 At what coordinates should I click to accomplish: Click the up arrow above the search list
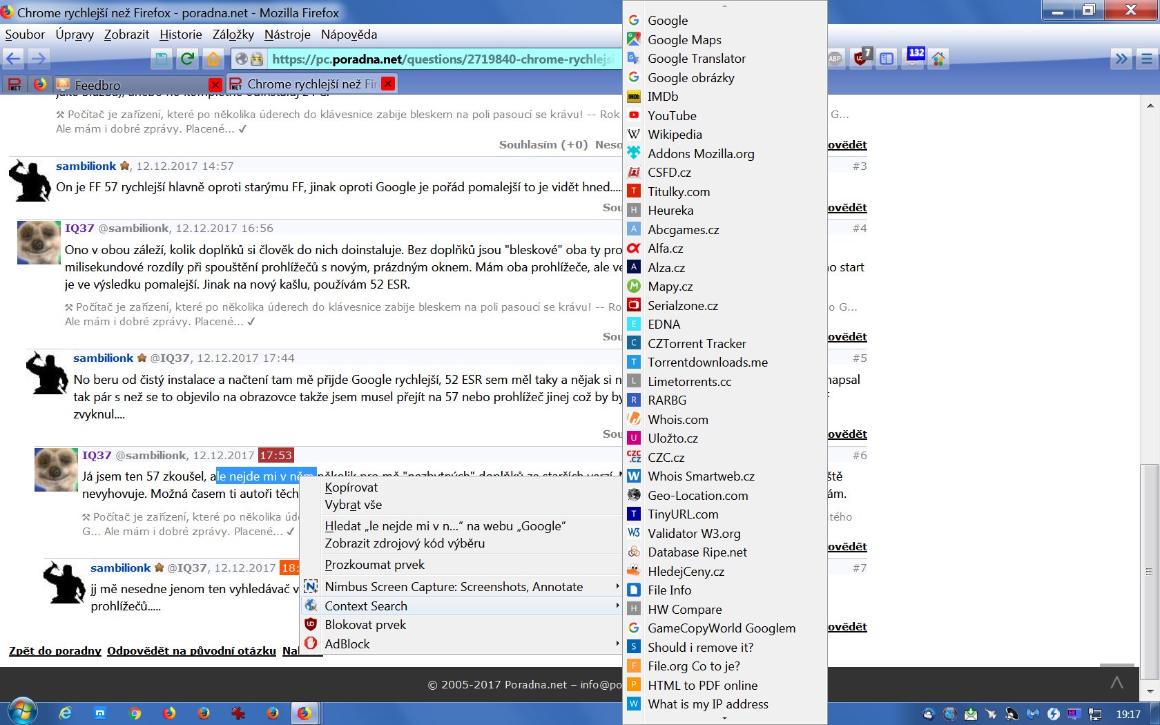[x=724, y=6]
